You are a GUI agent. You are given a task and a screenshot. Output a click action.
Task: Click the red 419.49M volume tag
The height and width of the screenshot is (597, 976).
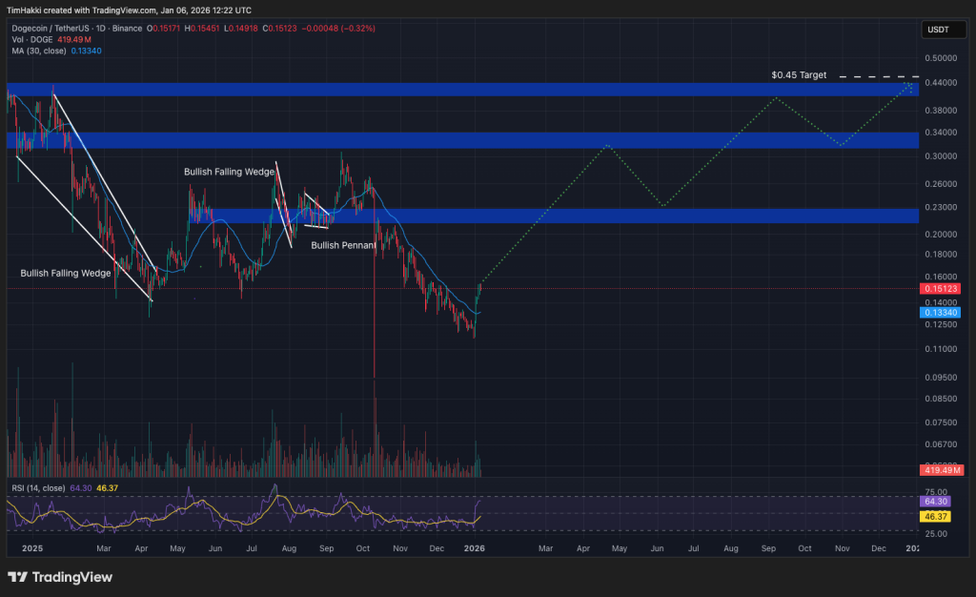click(937, 470)
